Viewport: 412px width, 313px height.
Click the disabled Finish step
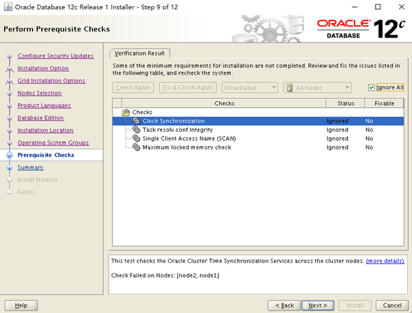[x=26, y=192]
